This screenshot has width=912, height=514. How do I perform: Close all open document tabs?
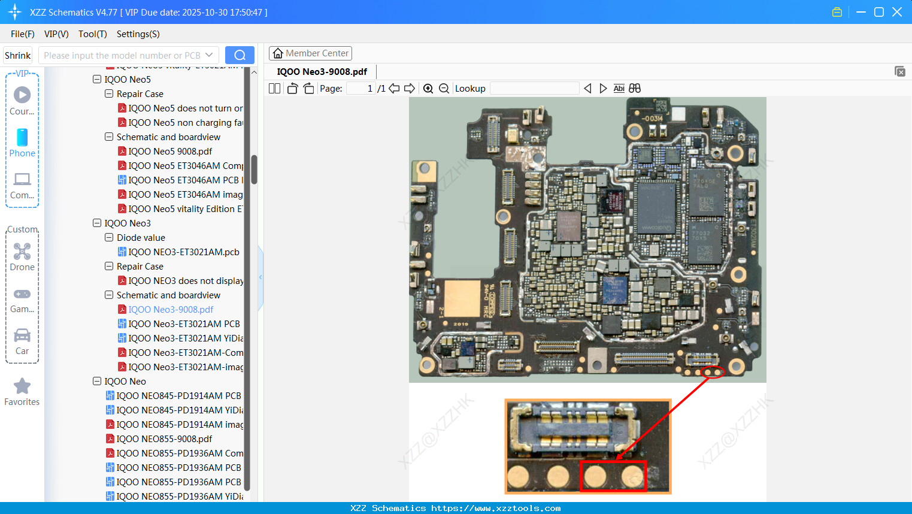(x=900, y=71)
